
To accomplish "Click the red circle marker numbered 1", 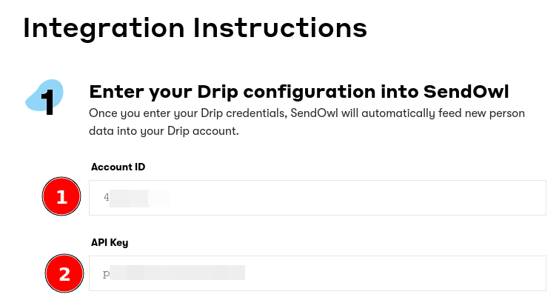I will pyautogui.click(x=62, y=197).
